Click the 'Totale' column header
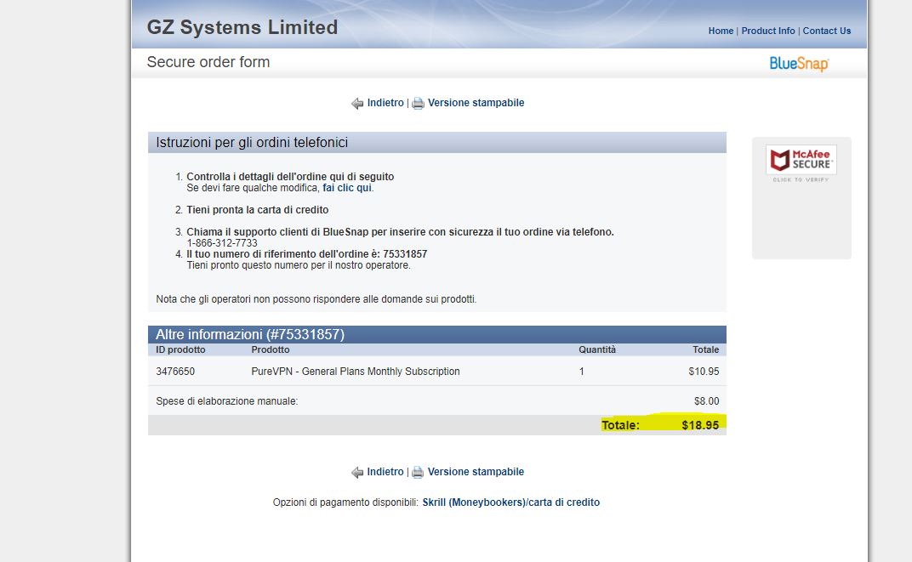Image resolution: width=912 pixels, height=562 pixels. tap(705, 350)
